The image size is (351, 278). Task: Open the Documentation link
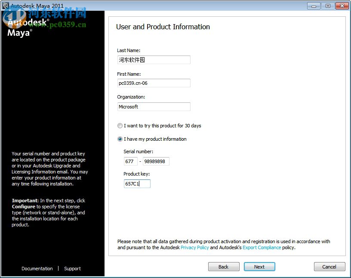(x=37, y=269)
